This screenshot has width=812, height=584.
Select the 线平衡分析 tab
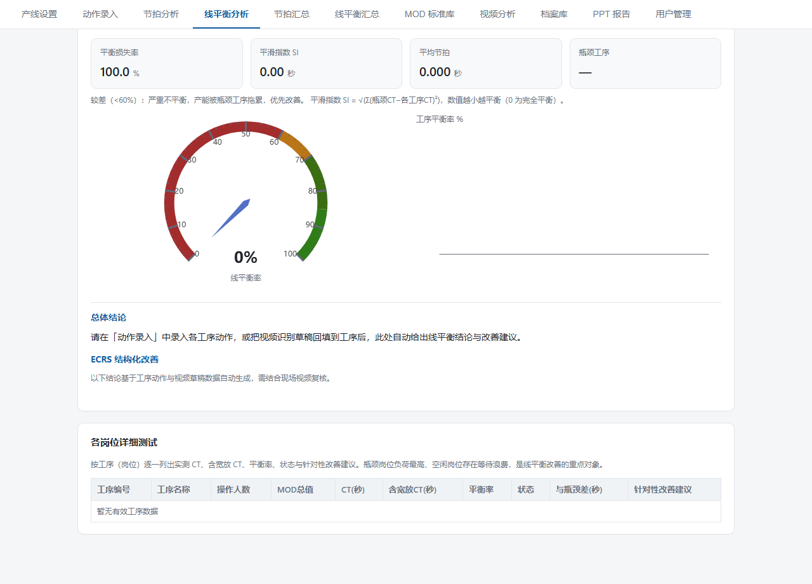pyautogui.click(x=226, y=14)
